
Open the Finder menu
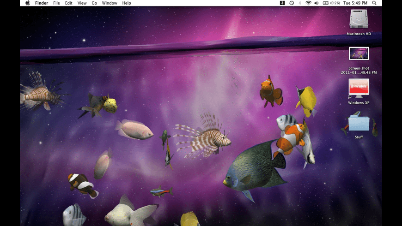[x=42, y=3]
